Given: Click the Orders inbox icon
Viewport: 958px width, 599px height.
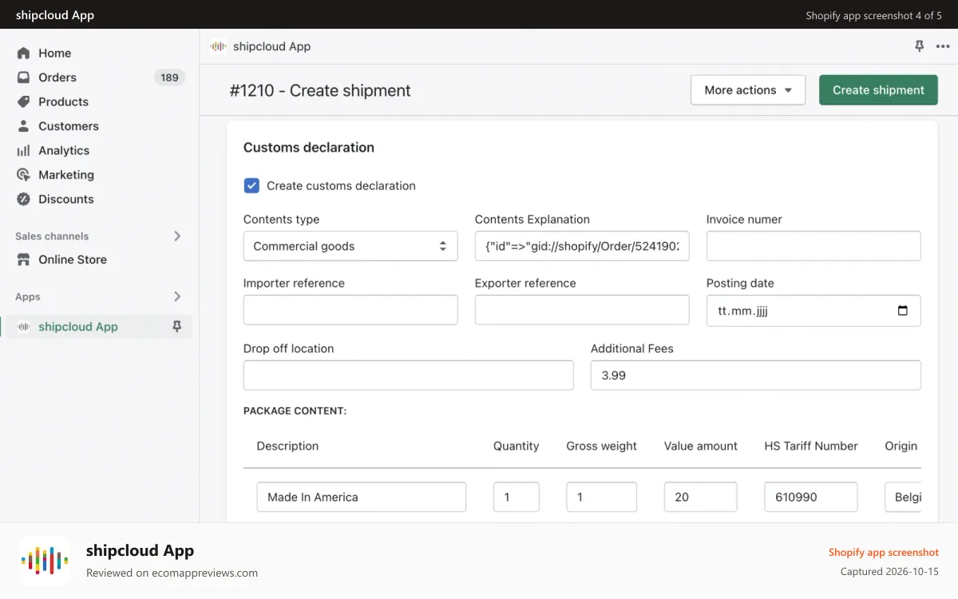Looking at the screenshot, I should (x=23, y=77).
